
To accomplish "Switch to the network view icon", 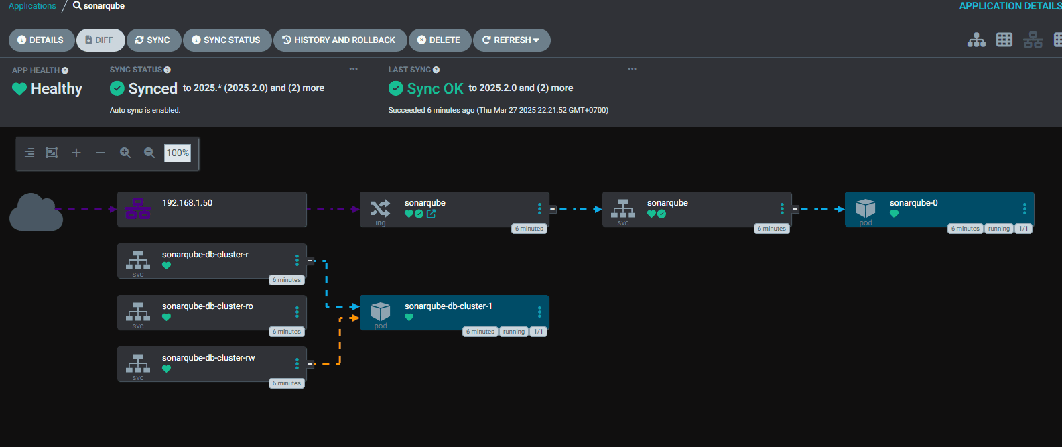I will click(1033, 40).
